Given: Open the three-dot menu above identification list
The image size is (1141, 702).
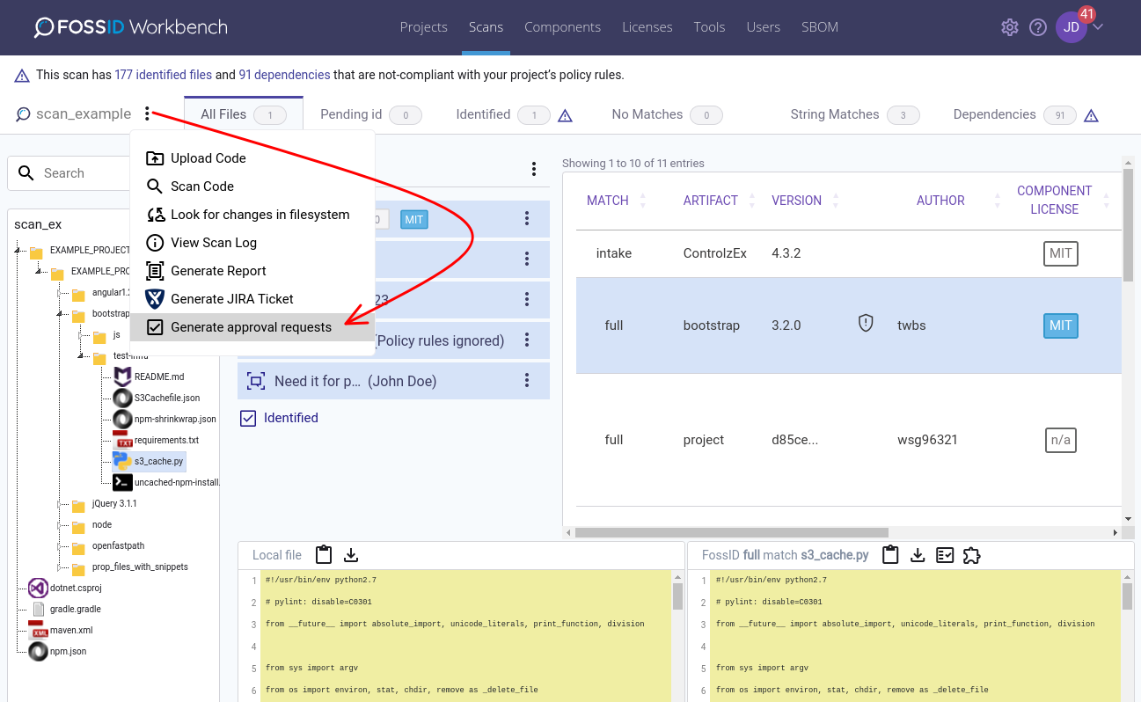Looking at the screenshot, I should (x=533, y=170).
